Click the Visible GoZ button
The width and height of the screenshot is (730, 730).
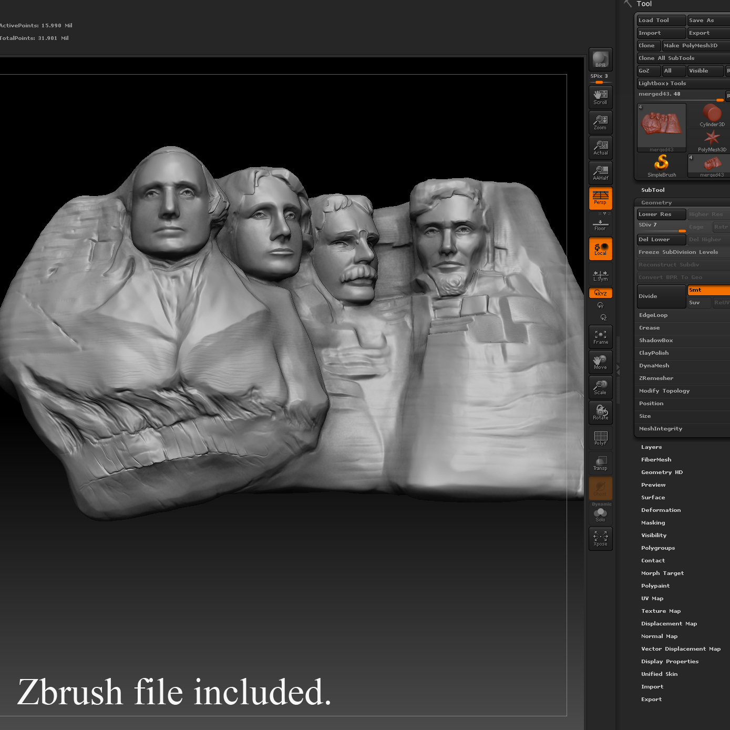click(705, 71)
